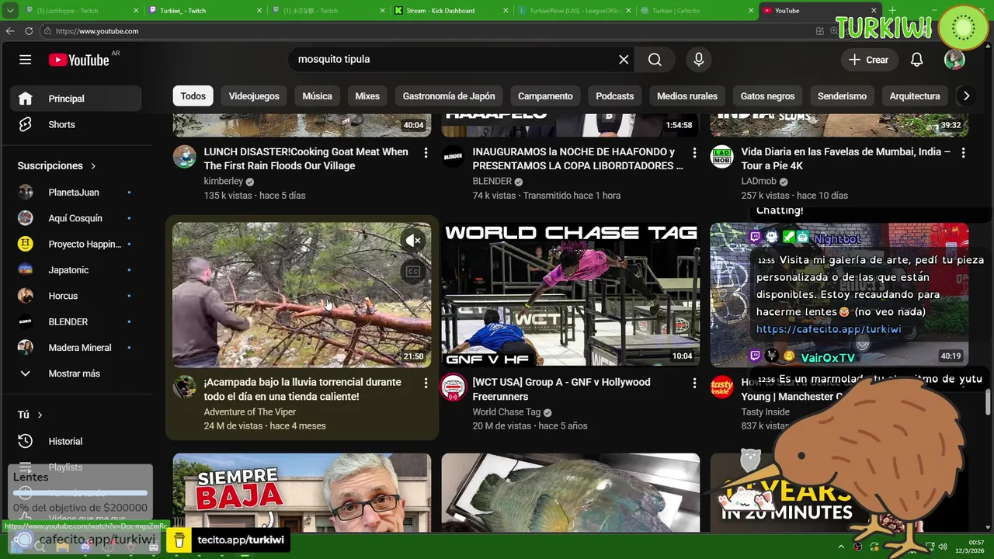994x559 pixels.
Task: Select the Mixes filter chip
Action: (367, 96)
